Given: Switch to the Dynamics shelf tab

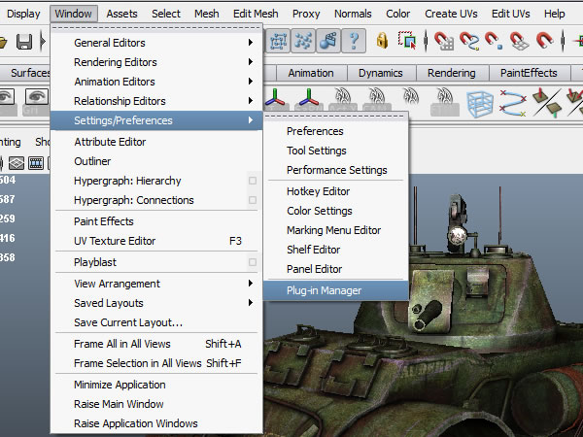Looking at the screenshot, I should [381, 73].
